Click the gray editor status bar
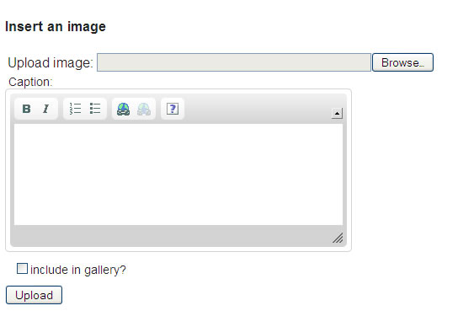Viewport: 458px width, 327px height. [173, 236]
